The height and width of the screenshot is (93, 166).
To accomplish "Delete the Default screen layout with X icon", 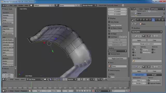I will click(x=53, y=5).
